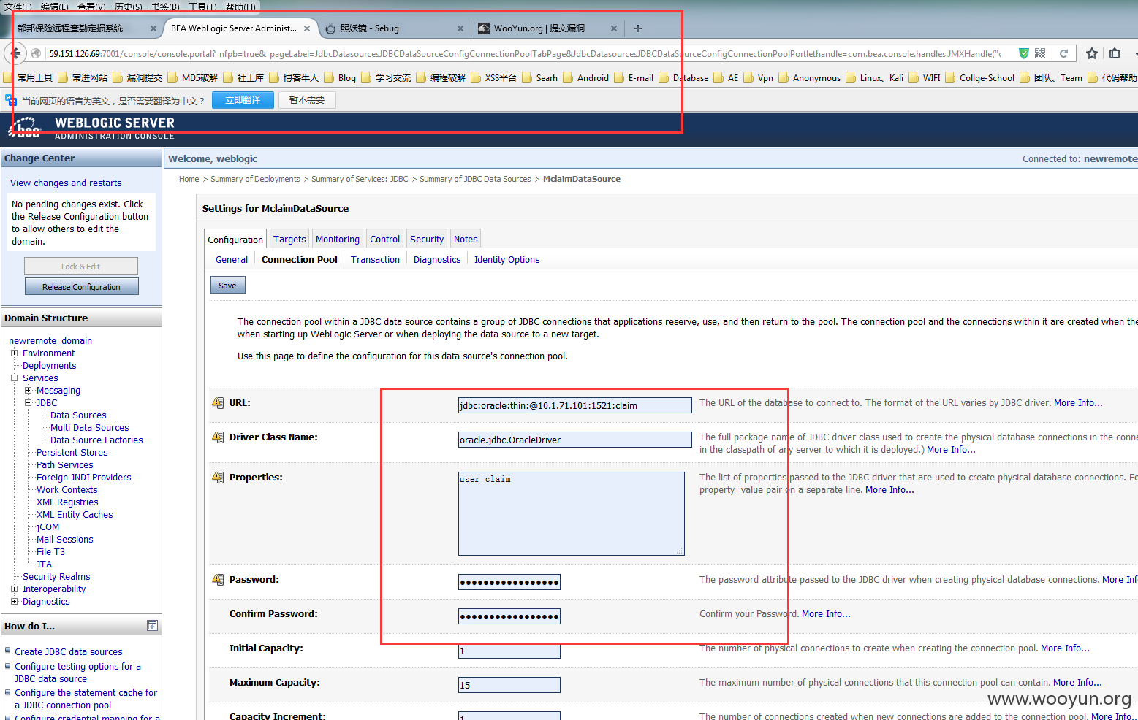The image size is (1138, 720).
Task: Click the Release Configuration button
Action: [81, 287]
